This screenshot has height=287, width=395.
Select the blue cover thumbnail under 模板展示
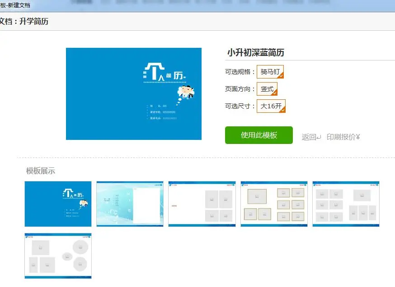pyautogui.click(x=58, y=204)
